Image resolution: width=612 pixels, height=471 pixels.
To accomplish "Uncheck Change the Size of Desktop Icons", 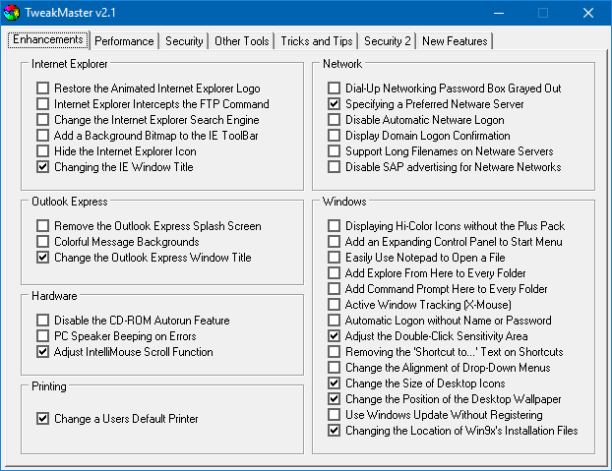I will click(x=335, y=383).
